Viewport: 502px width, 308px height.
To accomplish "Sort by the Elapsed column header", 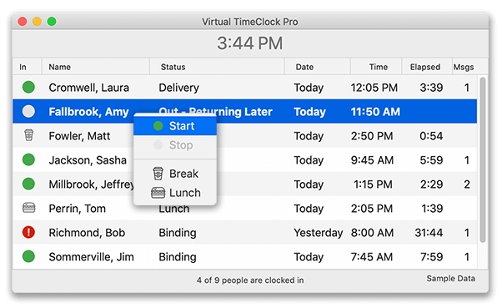I will click(x=427, y=67).
